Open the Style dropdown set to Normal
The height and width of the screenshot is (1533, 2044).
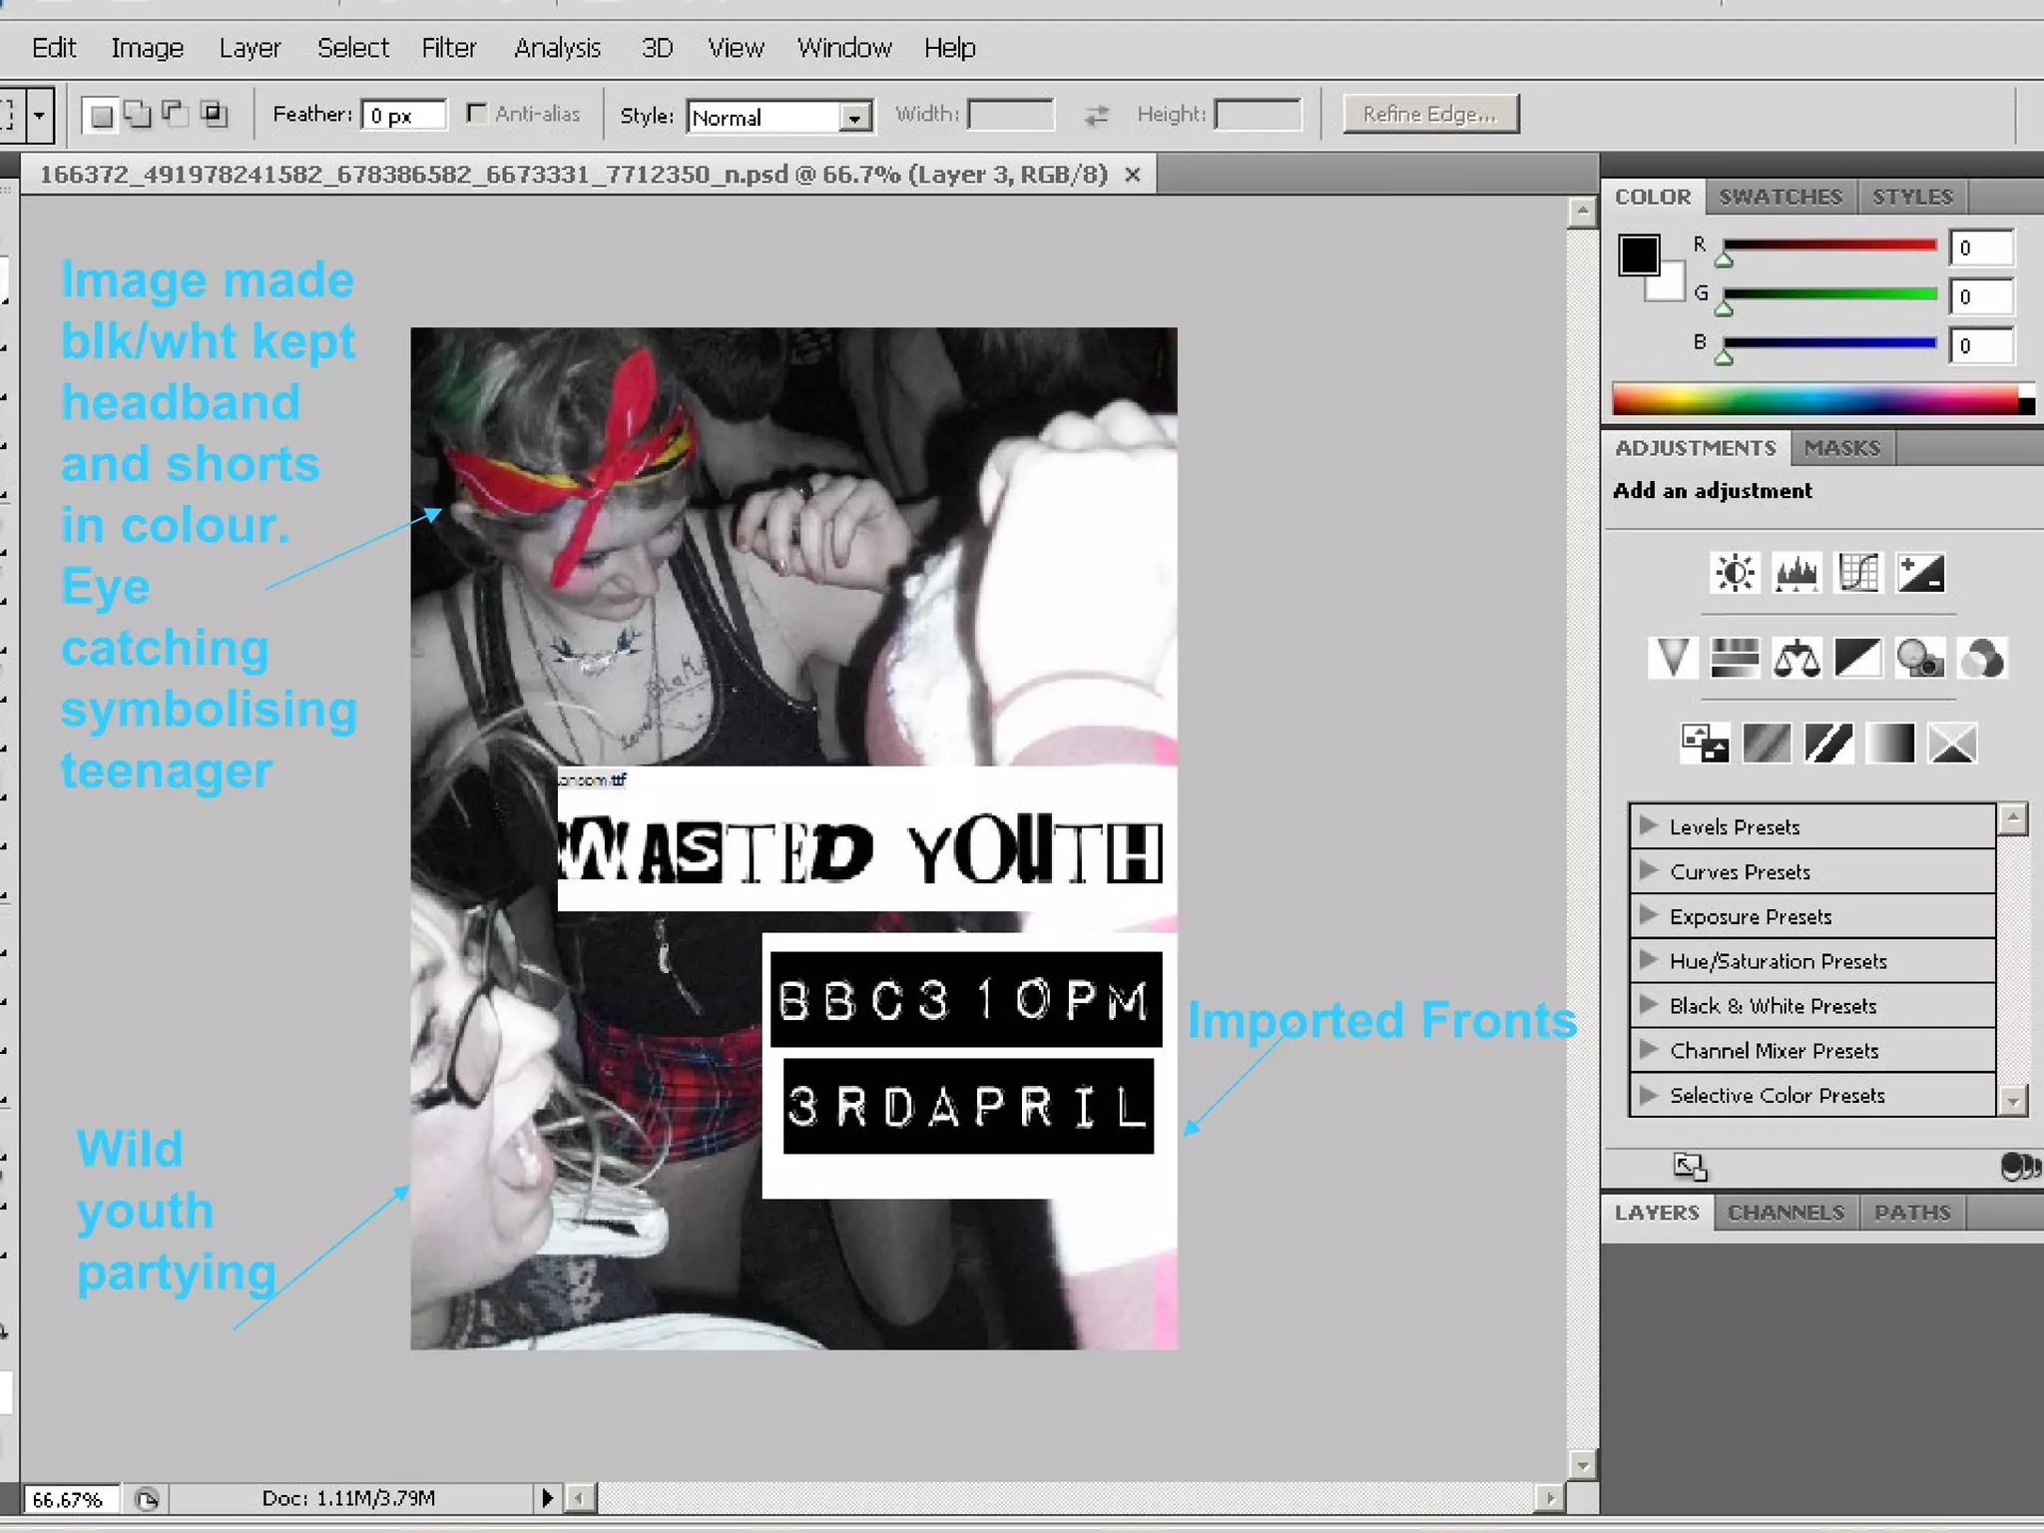tap(779, 117)
